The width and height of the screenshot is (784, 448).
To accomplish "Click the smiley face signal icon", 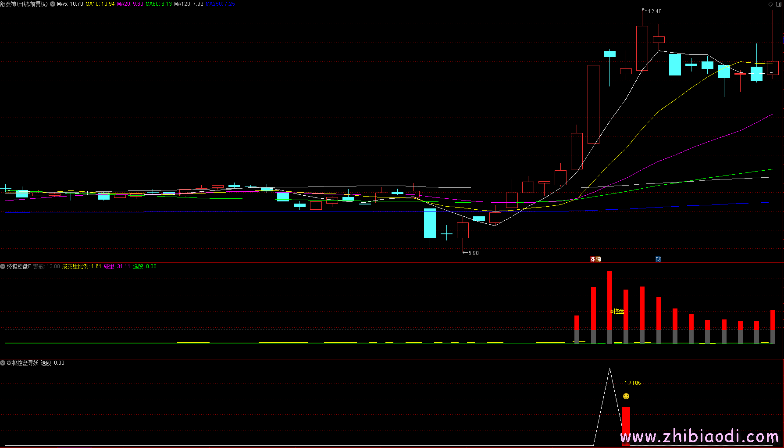I will [626, 396].
